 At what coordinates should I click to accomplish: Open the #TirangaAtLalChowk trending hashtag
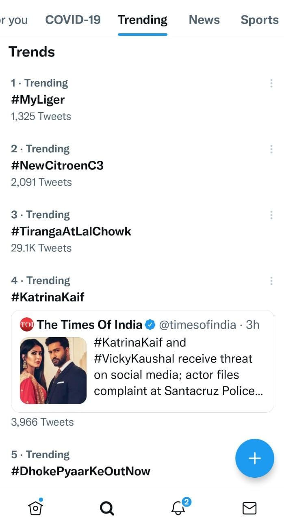[71, 231]
